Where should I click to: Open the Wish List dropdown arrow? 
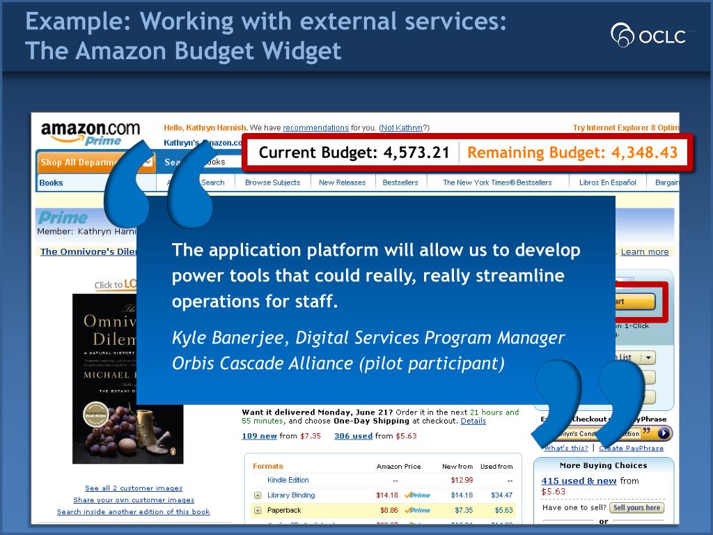[648, 357]
